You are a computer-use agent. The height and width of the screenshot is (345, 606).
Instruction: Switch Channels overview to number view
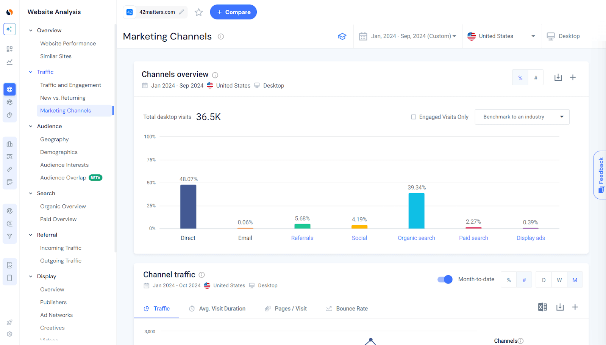pos(536,78)
